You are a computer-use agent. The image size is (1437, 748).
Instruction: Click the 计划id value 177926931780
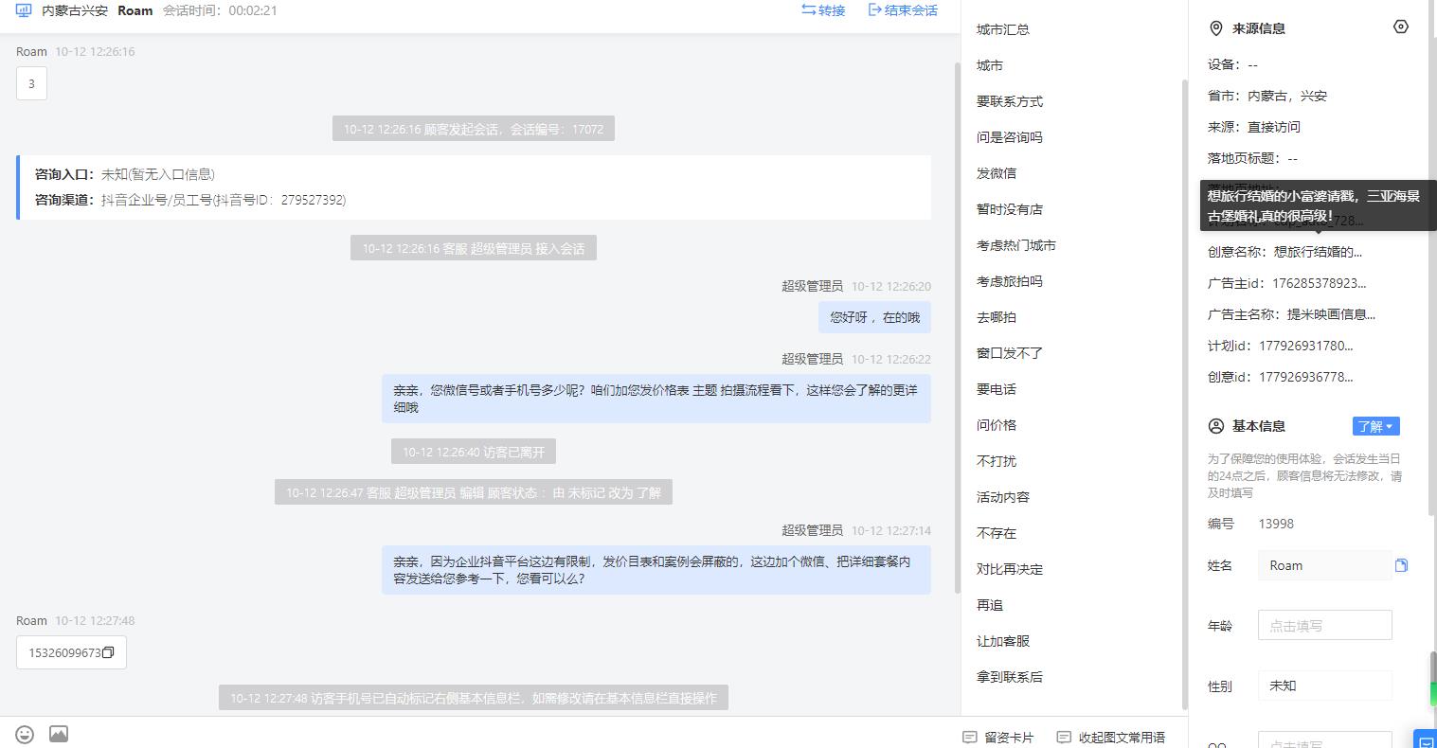[1306, 346]
